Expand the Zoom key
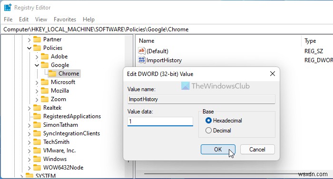The width and height of the screenshot is (333, 179). coord(37,99)
